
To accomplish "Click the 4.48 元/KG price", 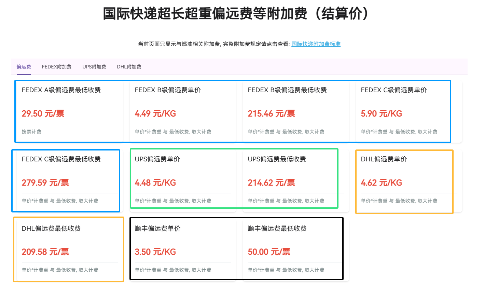I will [x=155, y=182].
